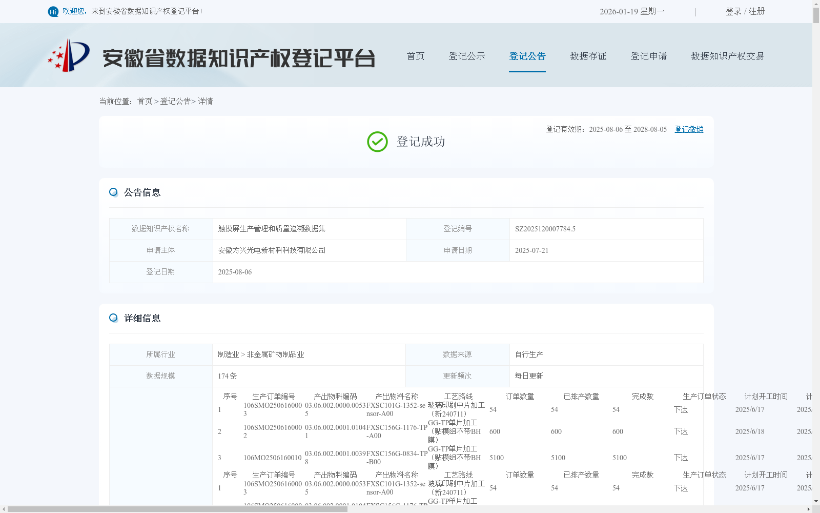820x513 pixels.
Task: Click the 登记成功 status text
Action: point(421,142)
